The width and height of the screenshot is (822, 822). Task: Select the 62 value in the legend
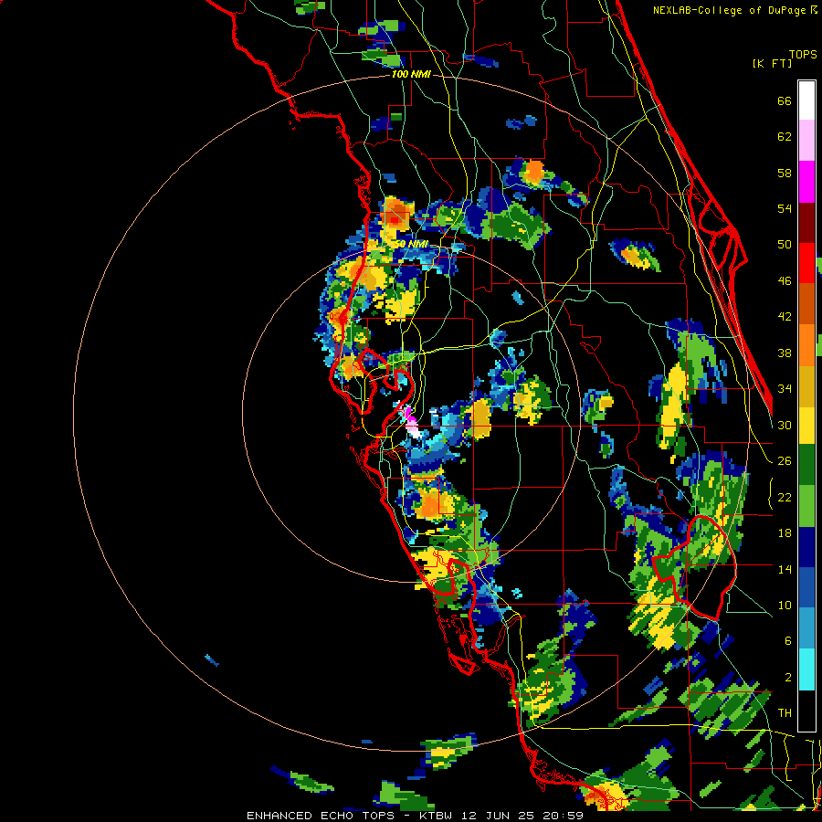[785, 137]
